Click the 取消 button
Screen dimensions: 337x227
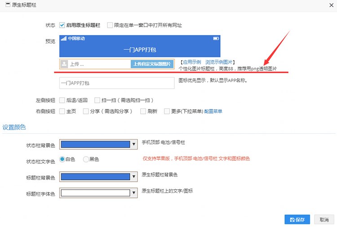pos(324,219)
